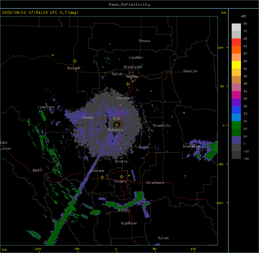Click the yellow diamond marker above RockyMH
Screen dimensions: 259x253
pyautogui.click(x=75, y=61)
